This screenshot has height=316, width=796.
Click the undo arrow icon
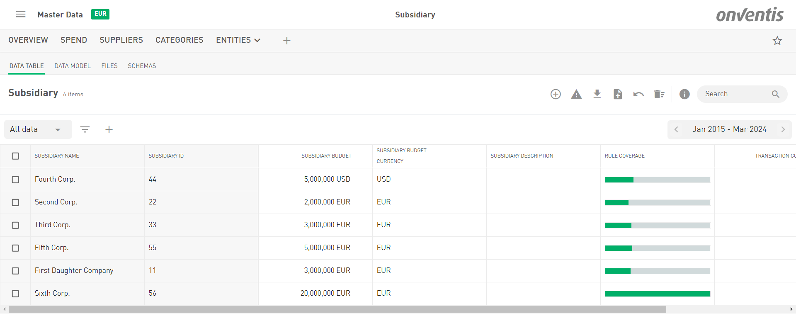tap(638, 94)
